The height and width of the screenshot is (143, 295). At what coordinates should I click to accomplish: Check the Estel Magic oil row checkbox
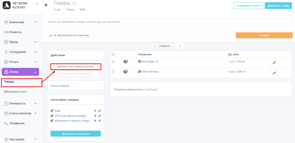point(113,62)
